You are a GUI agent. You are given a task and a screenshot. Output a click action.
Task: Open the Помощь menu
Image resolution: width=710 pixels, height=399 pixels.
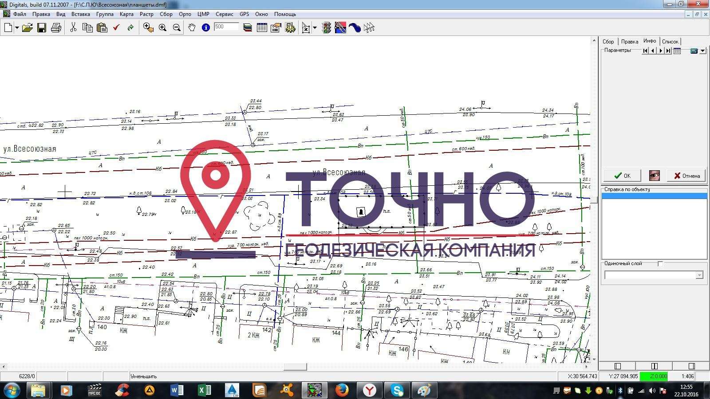(x=285, y=14)
